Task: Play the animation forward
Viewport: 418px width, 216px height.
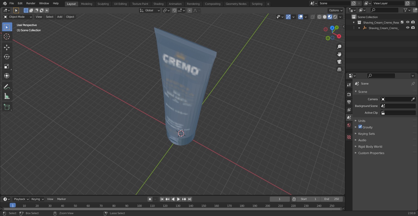Action: (178, 199)
